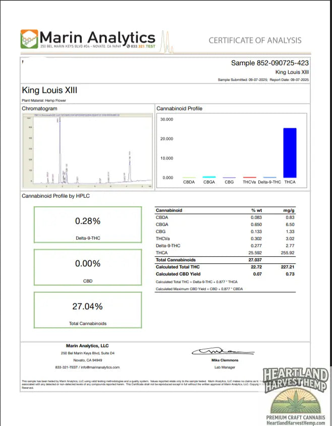Click the red THCVa bar in chart
Screen dimensions: 332x426
tap(250, 177)
